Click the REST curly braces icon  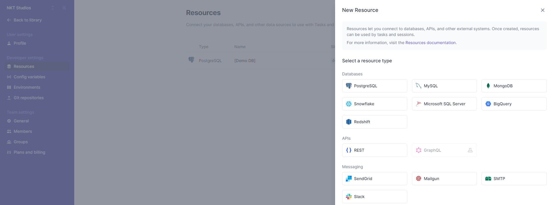click(x=348, y=150)
